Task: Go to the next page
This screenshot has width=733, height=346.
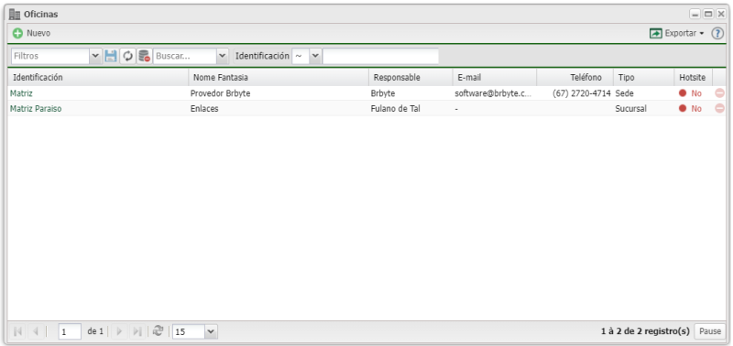Action: pyautogui.click(x=119, y=331)
